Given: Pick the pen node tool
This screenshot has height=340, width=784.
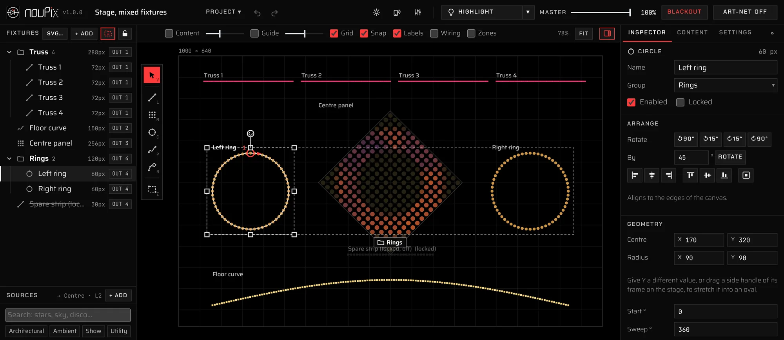Looking at the screenshot, I should click(x=152, y=167).
